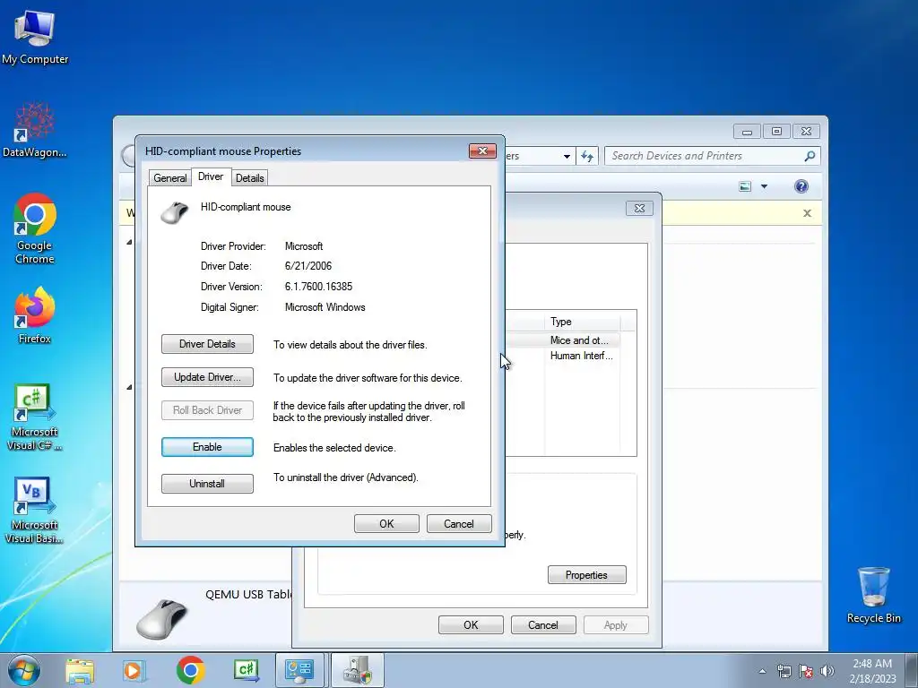The width and height of the screenshot is (918, 688).
Task: Switch to Control Panel taskbar window
Action: coord(299,670)
